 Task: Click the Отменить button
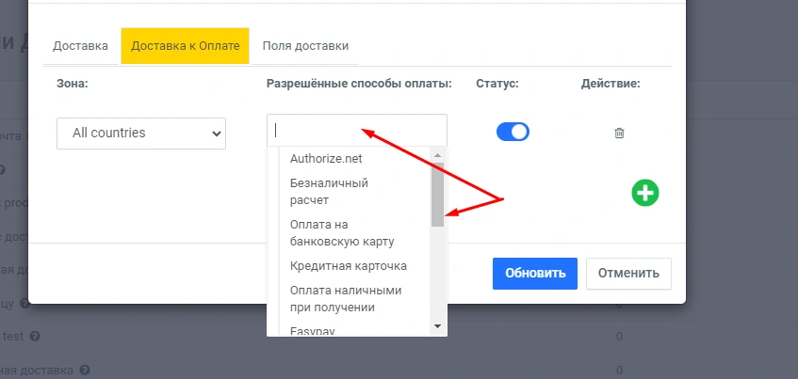(628, 274)
